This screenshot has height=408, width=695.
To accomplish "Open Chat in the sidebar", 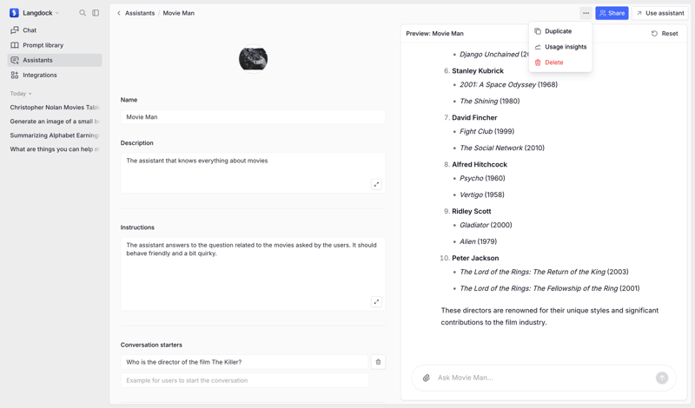I will [55, 30].
